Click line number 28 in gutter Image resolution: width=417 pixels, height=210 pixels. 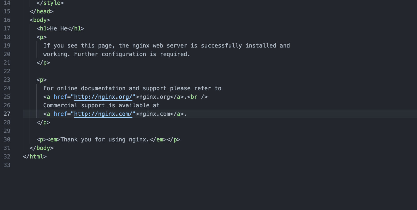click(x=7, y=122)
